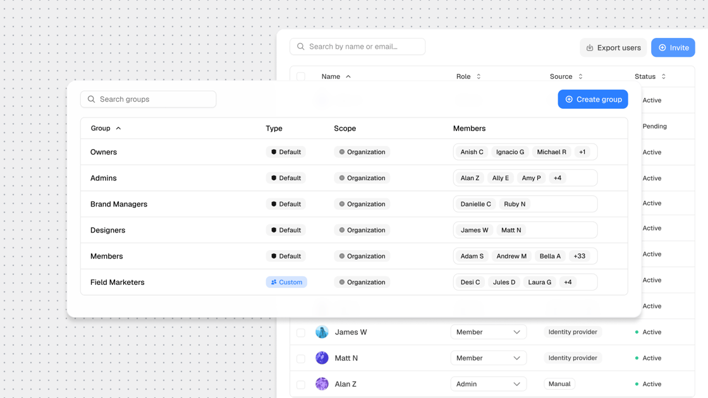Viewport: 708px width, 398px height.
Task: Click Export users button
Action: click(613, 47)
